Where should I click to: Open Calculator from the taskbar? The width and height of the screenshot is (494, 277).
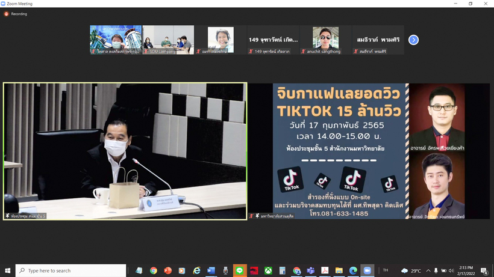[x=283, y=270]
